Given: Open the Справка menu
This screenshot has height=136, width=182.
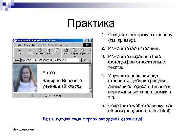Looking at the screenshot, I should click(63, 45).
